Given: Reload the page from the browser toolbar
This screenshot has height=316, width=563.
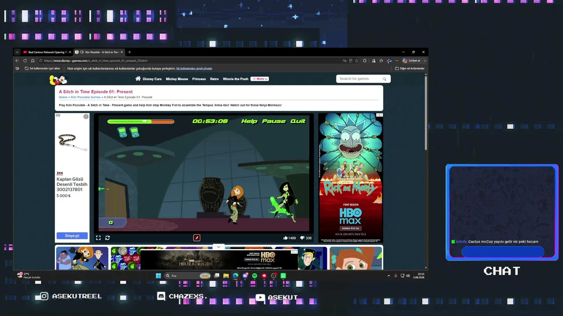Looking at the screenshot, I should click(x=25, y=61).
